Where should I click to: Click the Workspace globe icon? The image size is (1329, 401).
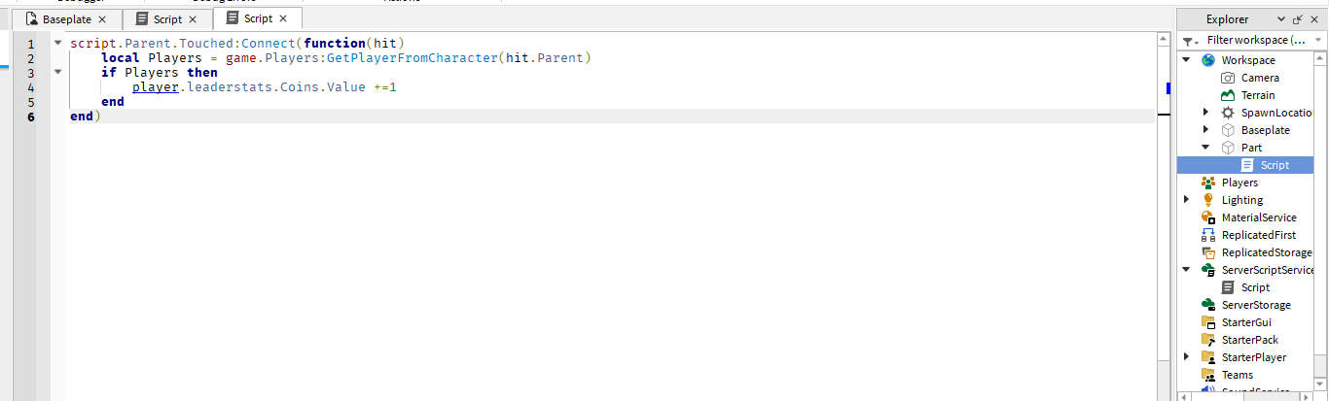[1208, 60]
